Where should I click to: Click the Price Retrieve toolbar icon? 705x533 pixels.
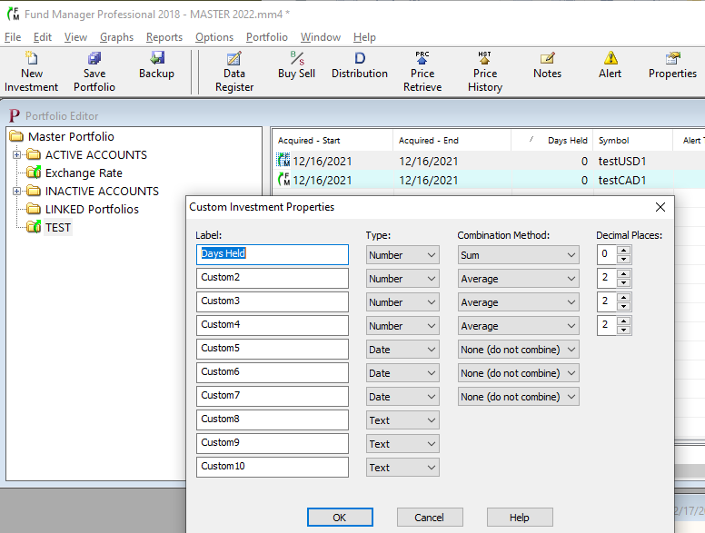coord(422,58)
